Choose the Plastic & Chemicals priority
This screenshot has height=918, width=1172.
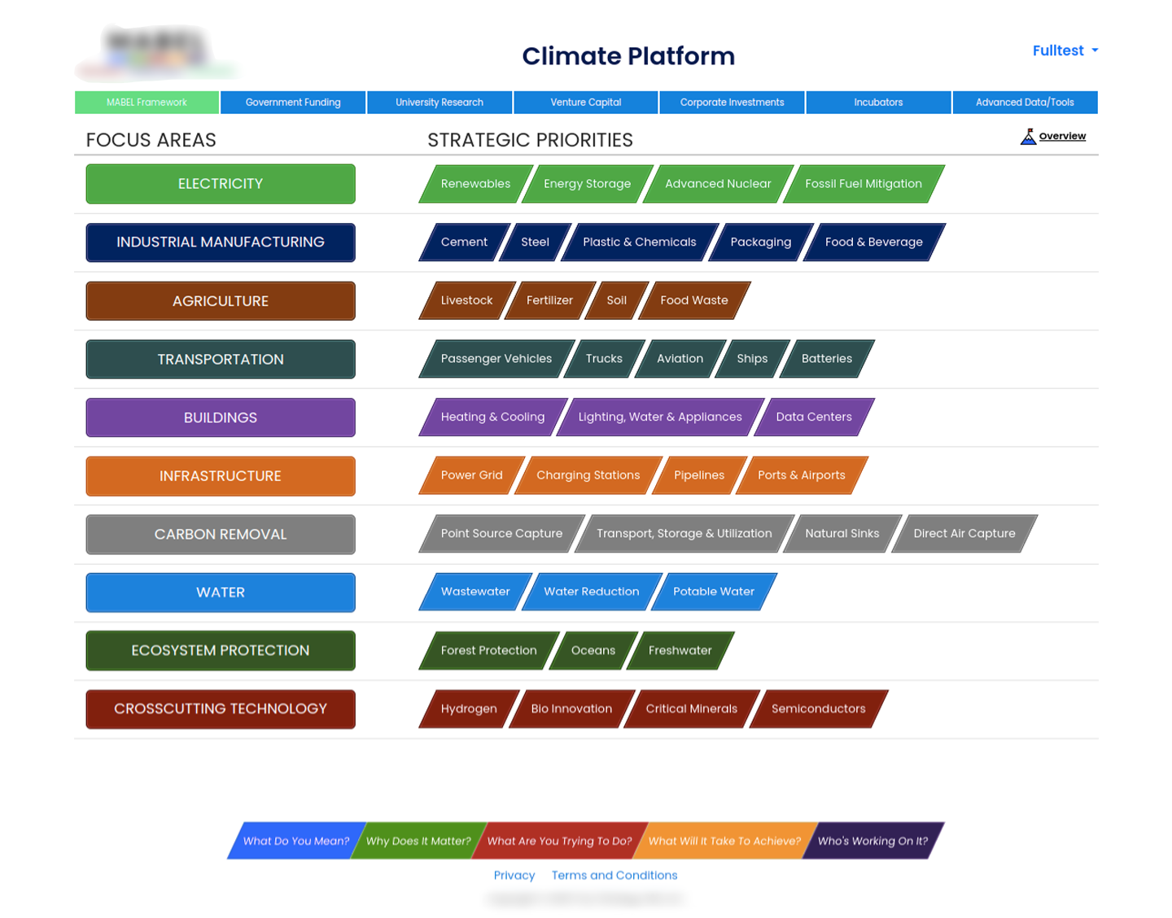click(x=640, y=243)
